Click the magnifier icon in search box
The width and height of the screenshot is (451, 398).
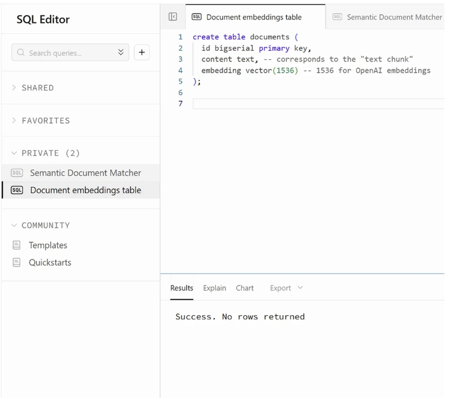21,52
